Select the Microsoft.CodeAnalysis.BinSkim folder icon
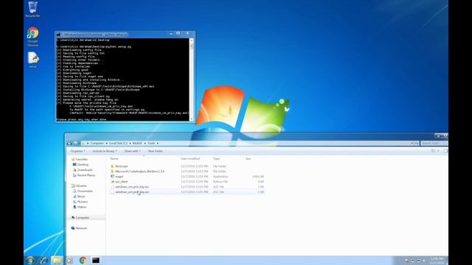Image resolution: width=472 pixels, height=265 pixels. (x=112, y=172)
